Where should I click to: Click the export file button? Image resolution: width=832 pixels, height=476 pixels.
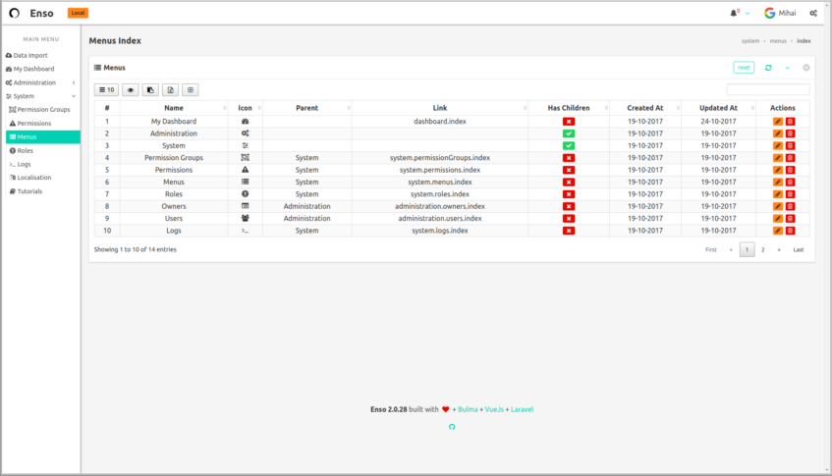click(170, 90)
